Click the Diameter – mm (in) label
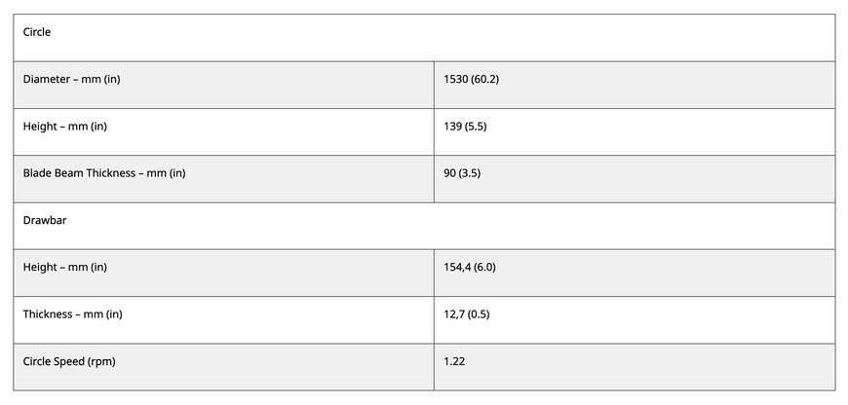The height and width of the screenshot is (405, 848). pyautogui.click(x=71, y=79)
